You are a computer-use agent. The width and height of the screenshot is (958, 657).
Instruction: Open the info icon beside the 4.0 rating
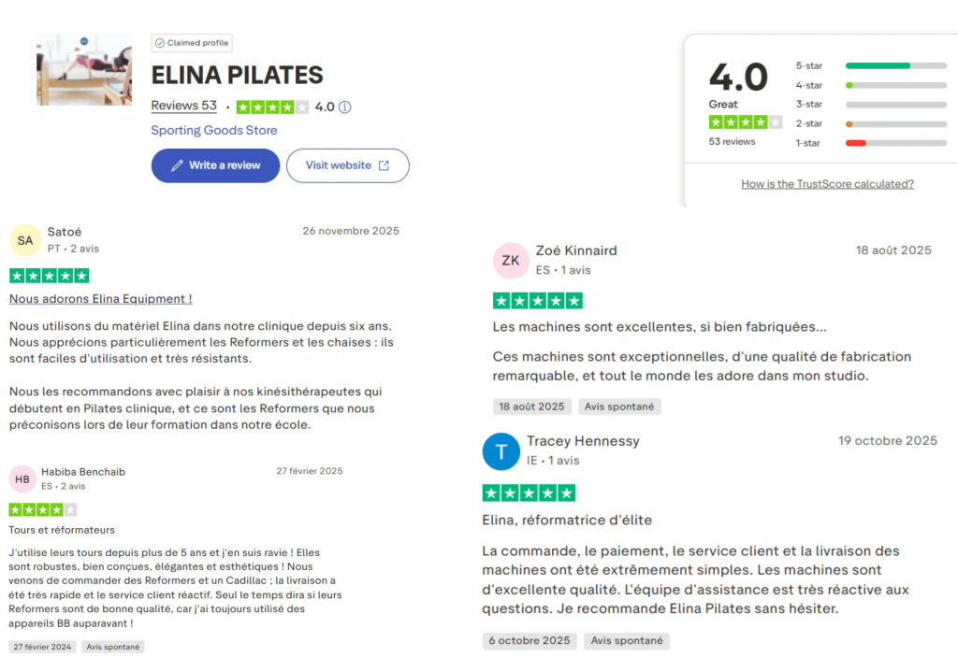[344, 106]
